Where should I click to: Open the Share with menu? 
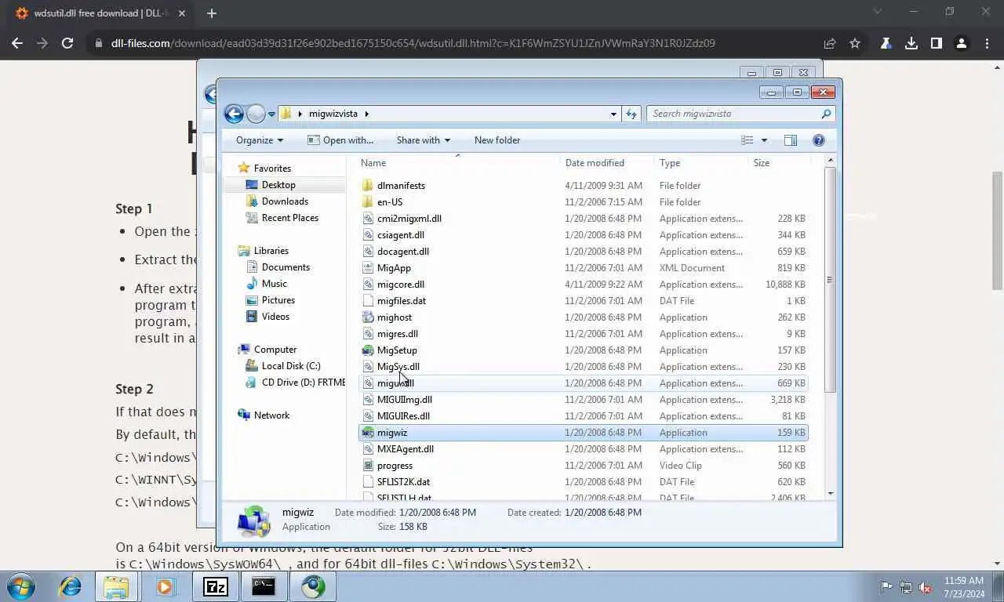tap(424, 140)
